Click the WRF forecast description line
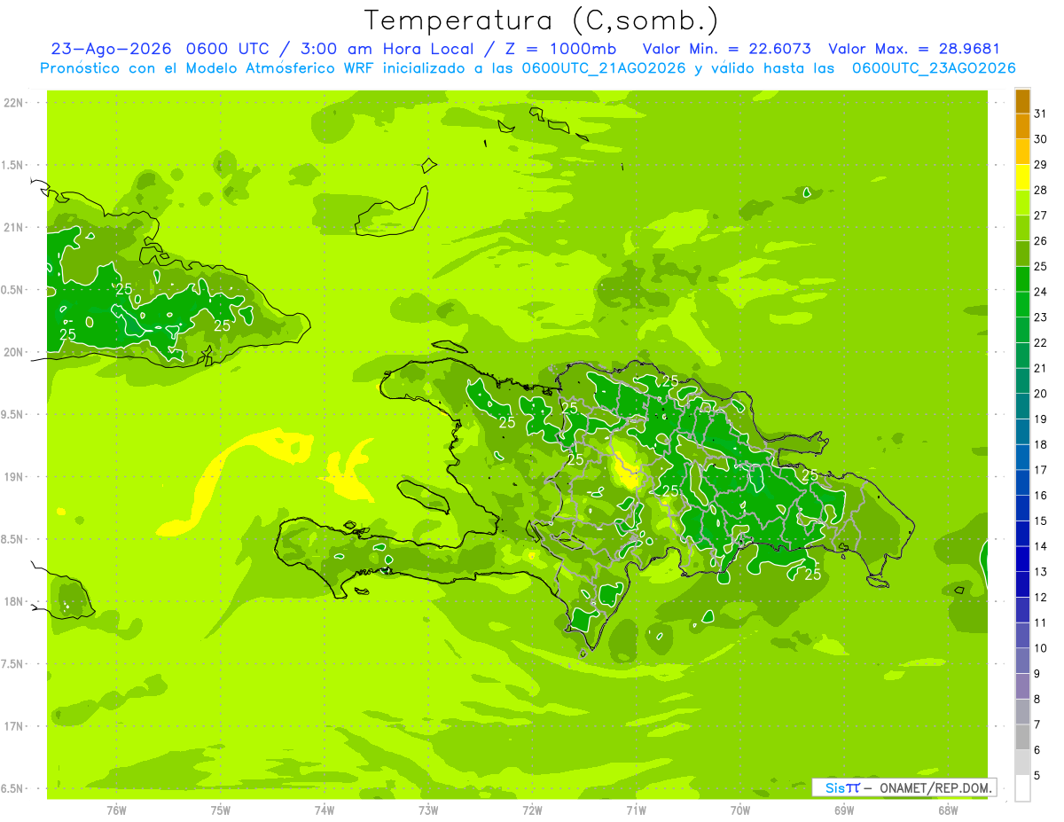Image resolution: width=1064 pixels, height=822 pixels. click(528, 67)
